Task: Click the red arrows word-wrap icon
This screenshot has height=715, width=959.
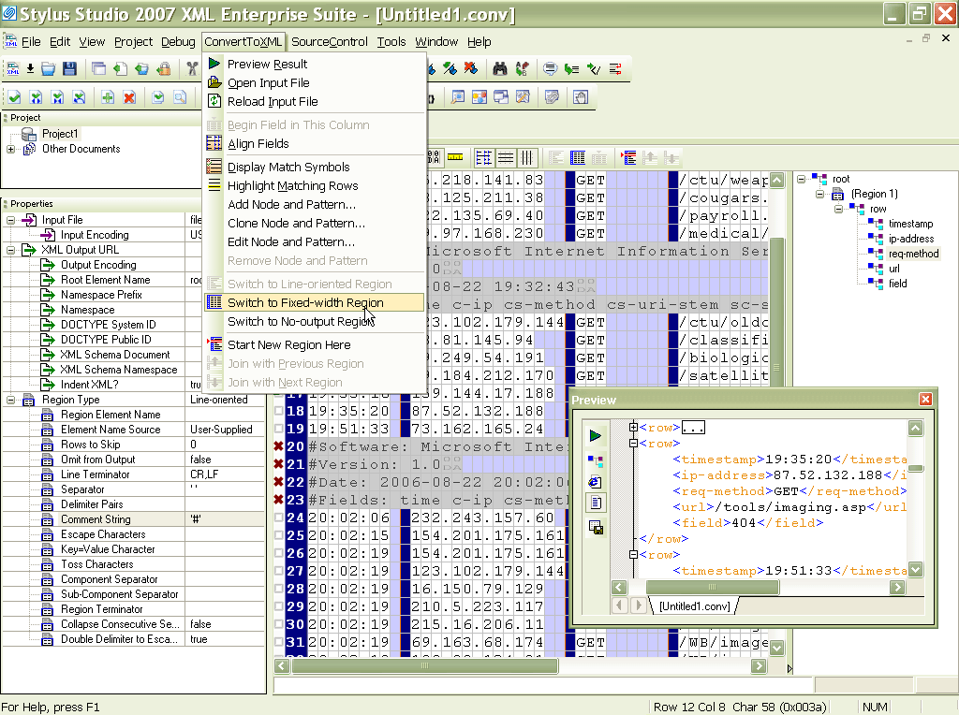Action: pyautogui.click(x=615, y=69)
